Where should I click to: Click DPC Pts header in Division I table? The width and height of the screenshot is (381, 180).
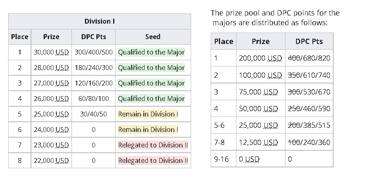[94, 37]
